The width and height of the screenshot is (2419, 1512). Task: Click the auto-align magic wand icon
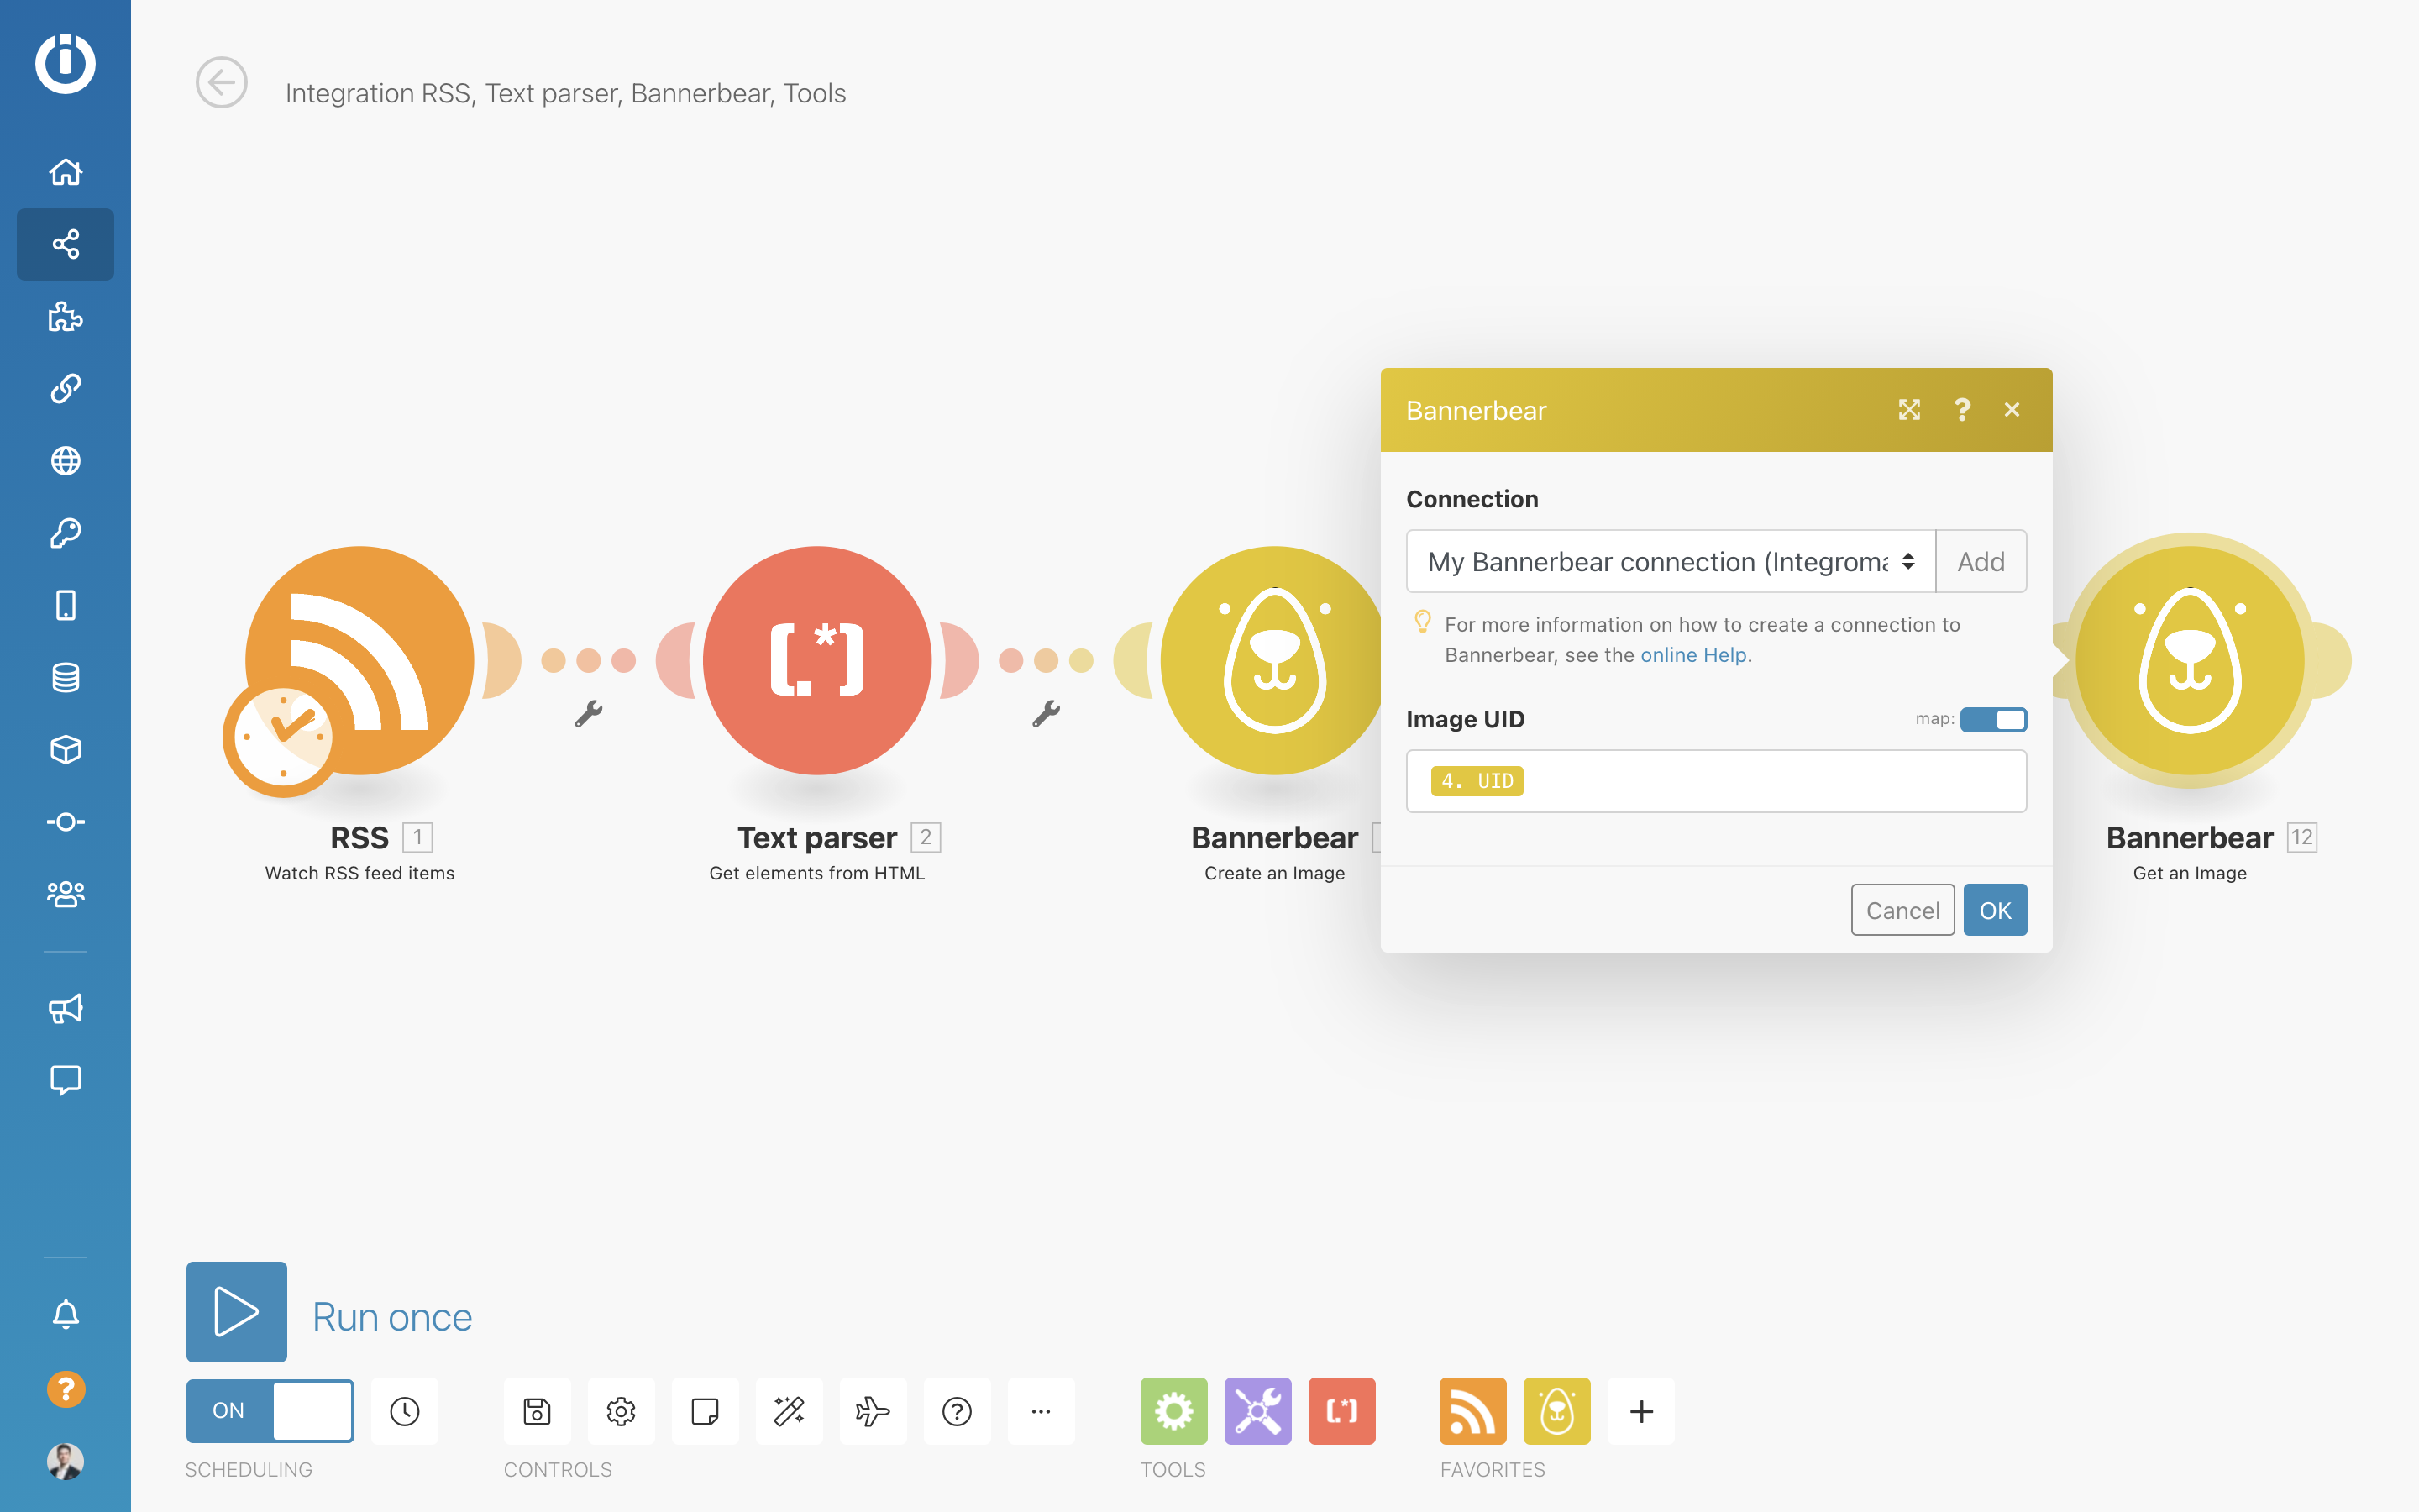pyautogui.click(x=789, y=1411)
